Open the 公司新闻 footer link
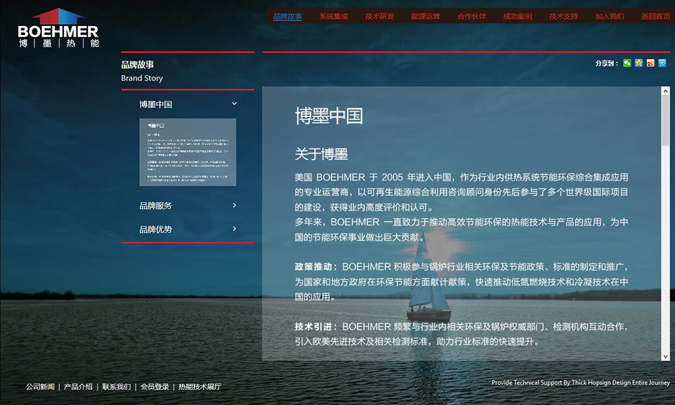675x405 pixels. click(40, 386)
